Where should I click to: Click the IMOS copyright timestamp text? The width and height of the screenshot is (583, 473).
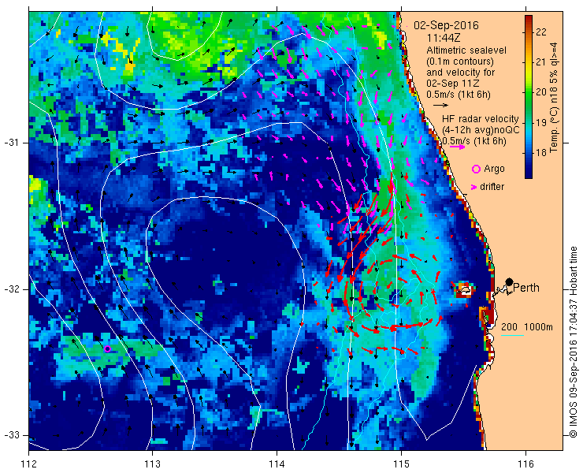point(573,342)
